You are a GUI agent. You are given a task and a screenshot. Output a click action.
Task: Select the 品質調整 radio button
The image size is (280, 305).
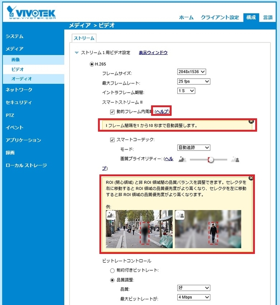click(x=112, y=280)
